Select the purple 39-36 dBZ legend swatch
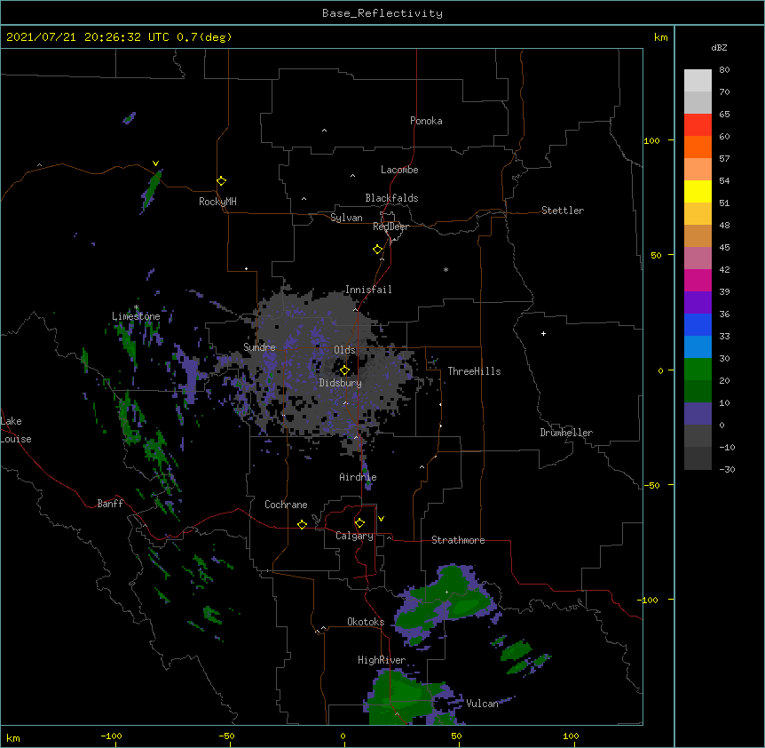Viewport: 765px width, 748px height. point(698,303)
